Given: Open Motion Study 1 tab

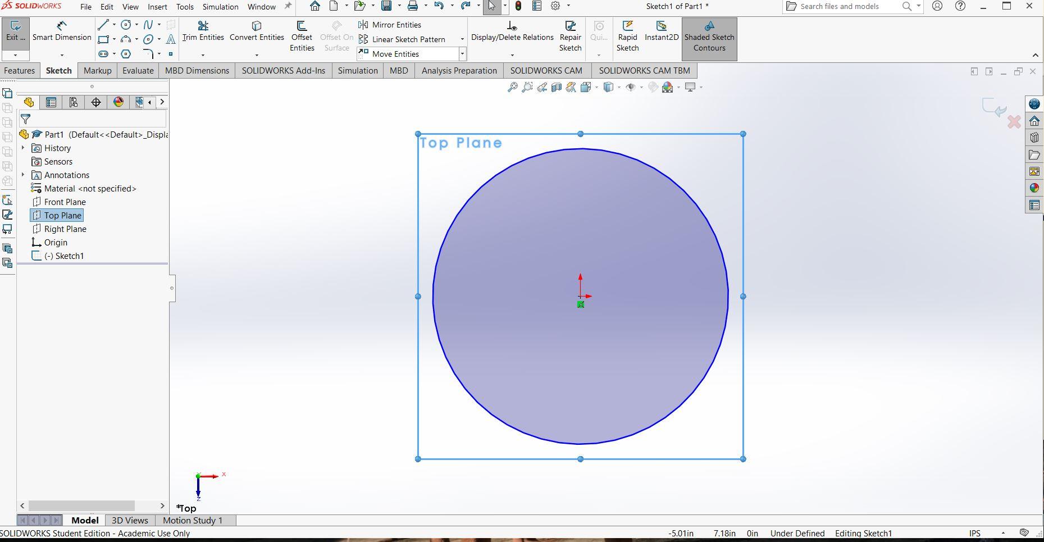Looking at the screenshot, I should tap(193, 520).
